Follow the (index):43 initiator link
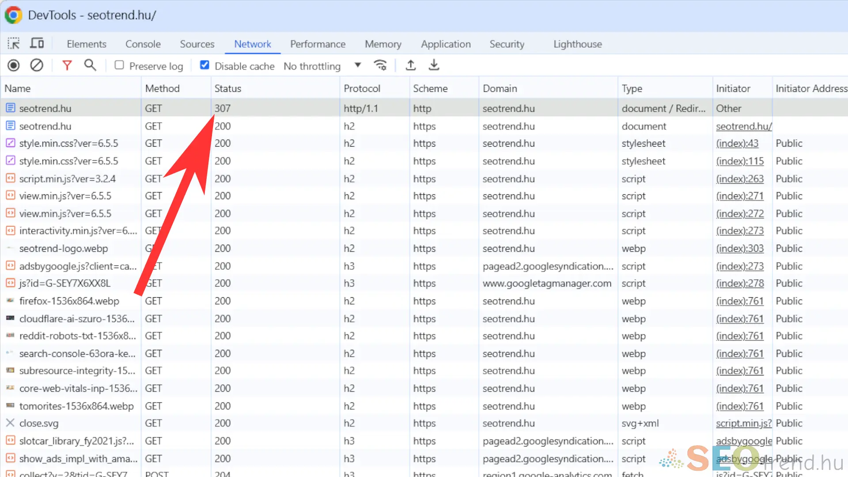 tap(737, 144)
